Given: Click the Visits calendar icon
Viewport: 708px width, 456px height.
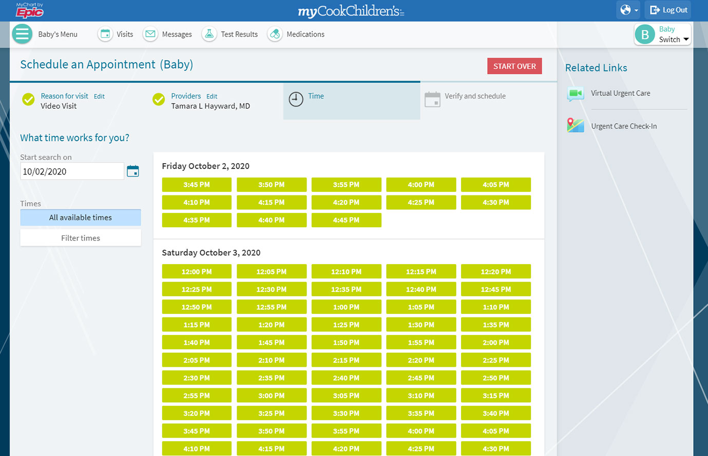Looking at the screenshot, I should tap(105, 34).
